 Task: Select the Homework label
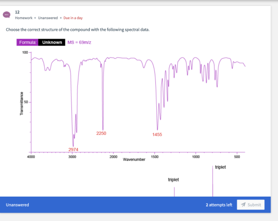(24, 18)
